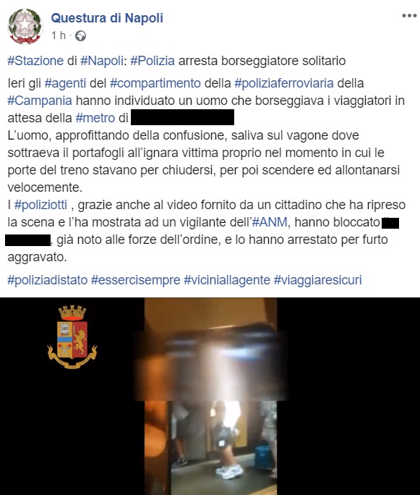Open the #Campania hashtag
The image size is (420, 495).
(40, 101)
